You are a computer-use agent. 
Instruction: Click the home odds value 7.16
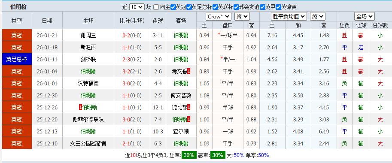tap(272, 36)
